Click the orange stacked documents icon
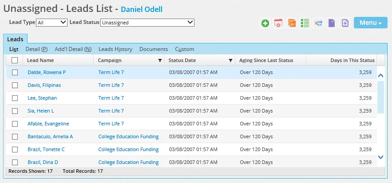The image size is (392, 183). (292, 23)
